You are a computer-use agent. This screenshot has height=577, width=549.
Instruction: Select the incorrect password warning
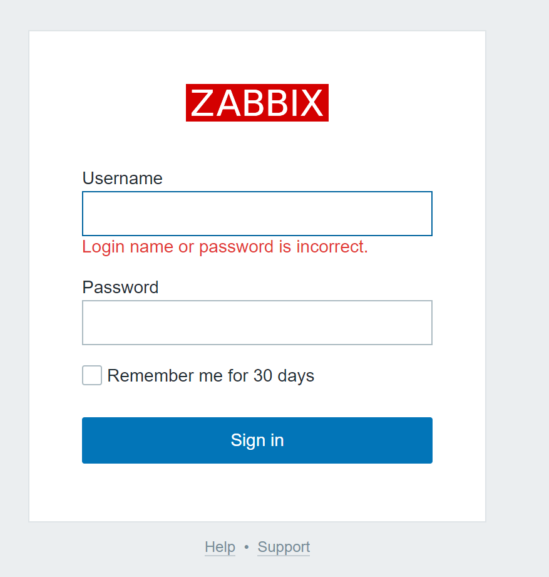[225, 246]
